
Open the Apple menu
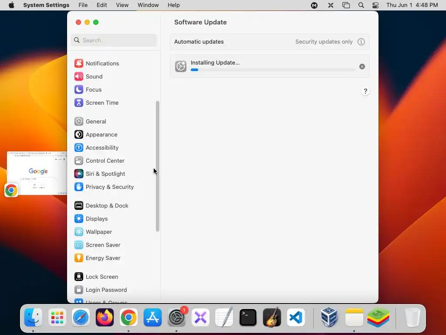click(x=11, y=5)
